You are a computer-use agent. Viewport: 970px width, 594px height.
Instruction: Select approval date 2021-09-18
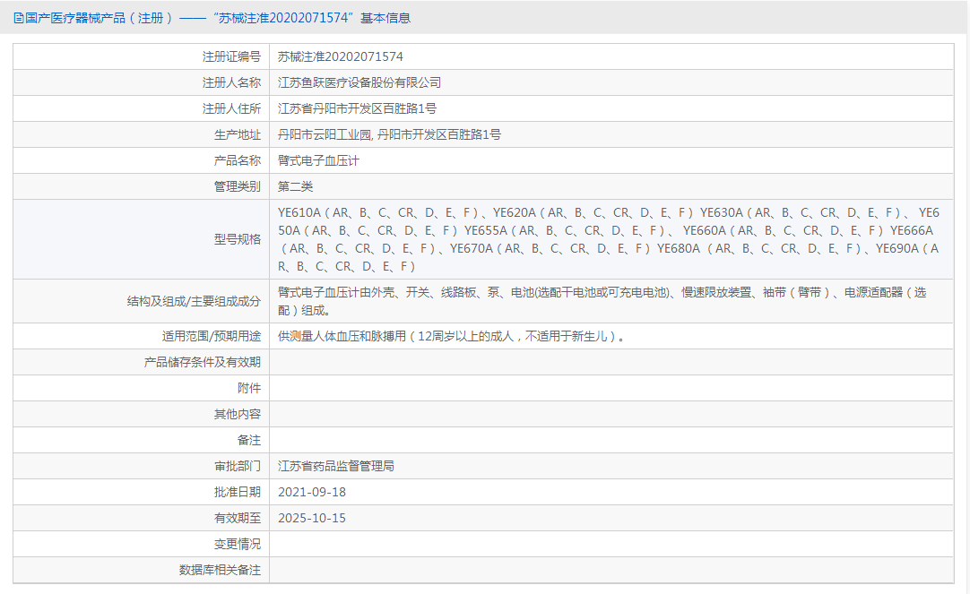coord(312,492)
